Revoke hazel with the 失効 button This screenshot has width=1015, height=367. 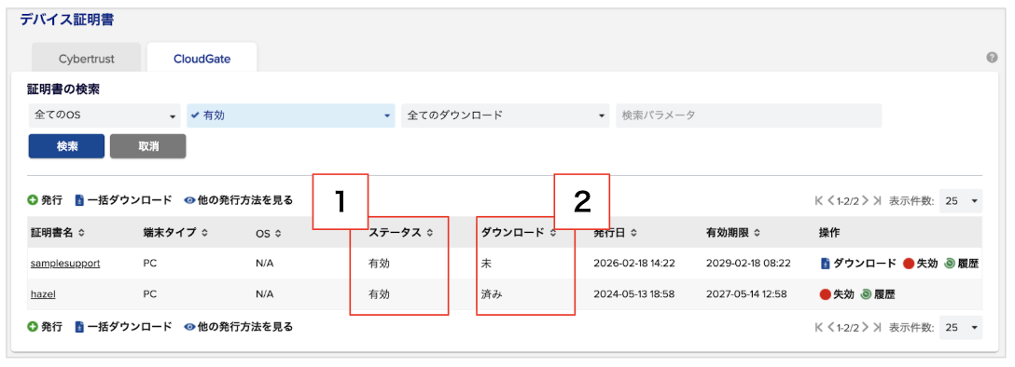tap(838, 294)
